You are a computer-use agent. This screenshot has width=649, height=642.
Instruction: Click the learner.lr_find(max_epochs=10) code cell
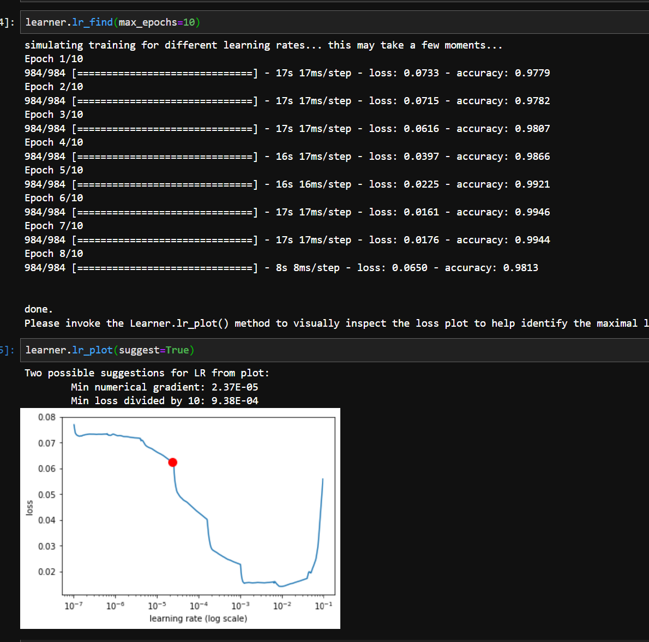(334, 22)
